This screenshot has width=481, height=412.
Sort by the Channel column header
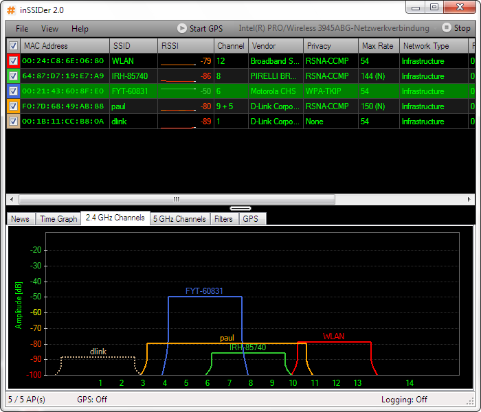click(x=230, y=46)
